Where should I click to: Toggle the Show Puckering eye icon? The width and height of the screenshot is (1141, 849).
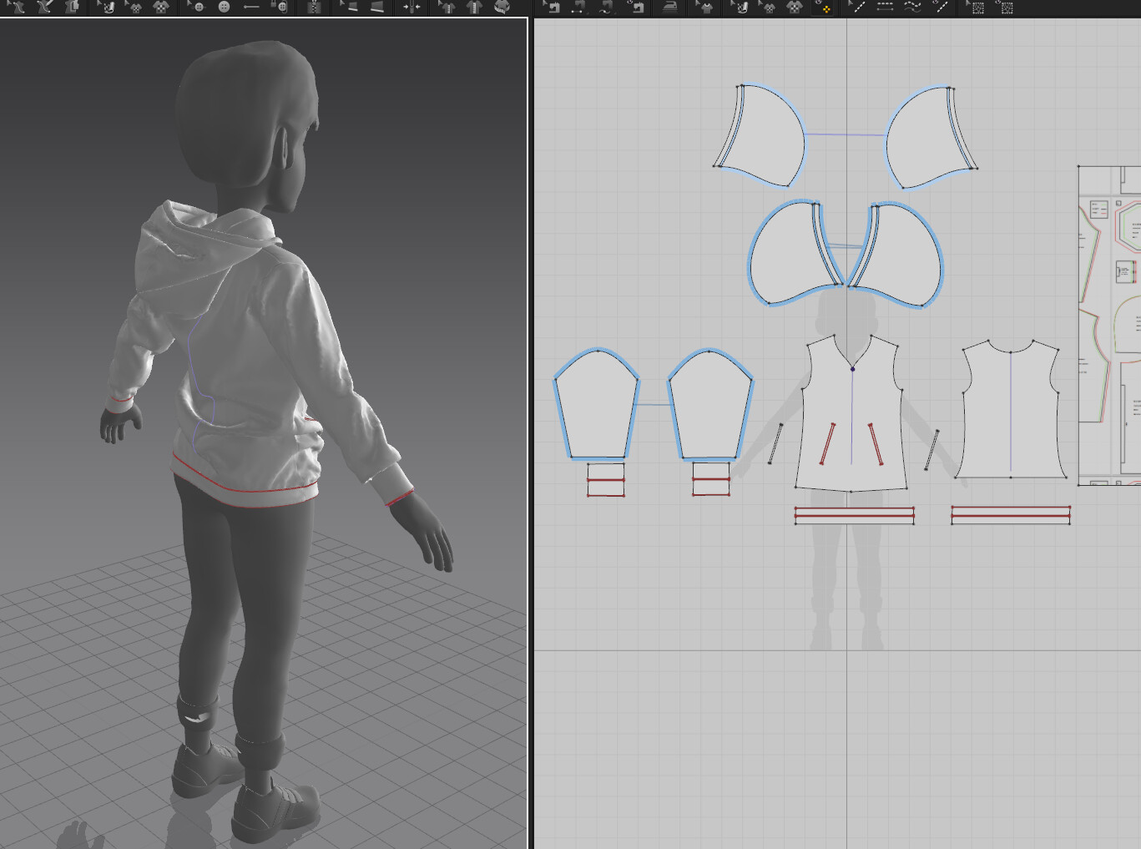[x=1005, y=8]
